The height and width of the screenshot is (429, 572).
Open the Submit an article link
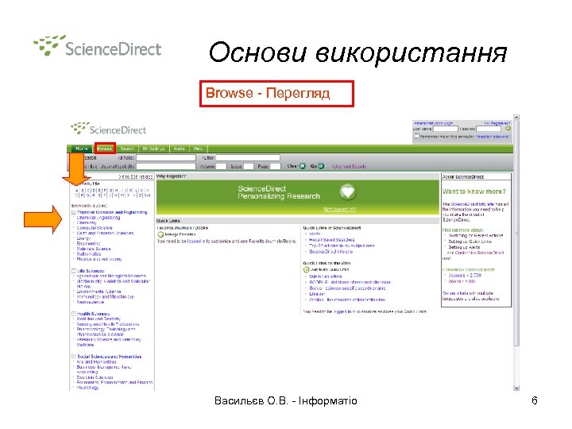326,276
